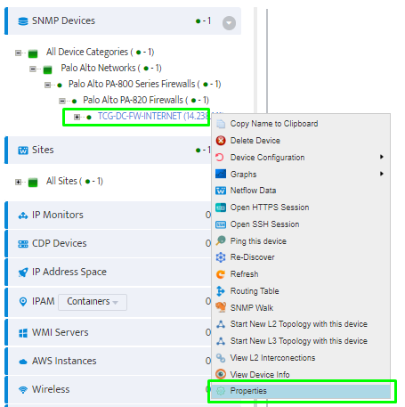
Task: Choose Ping this device
Action: coord(301,241)
